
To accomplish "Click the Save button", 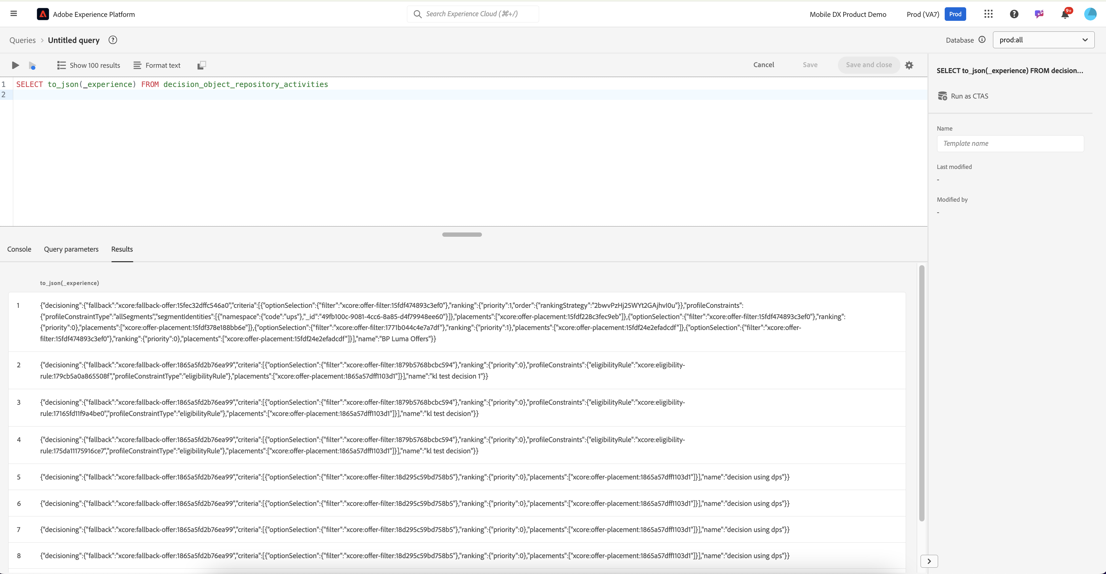I will pyautogui.click(x=810, y=65).
